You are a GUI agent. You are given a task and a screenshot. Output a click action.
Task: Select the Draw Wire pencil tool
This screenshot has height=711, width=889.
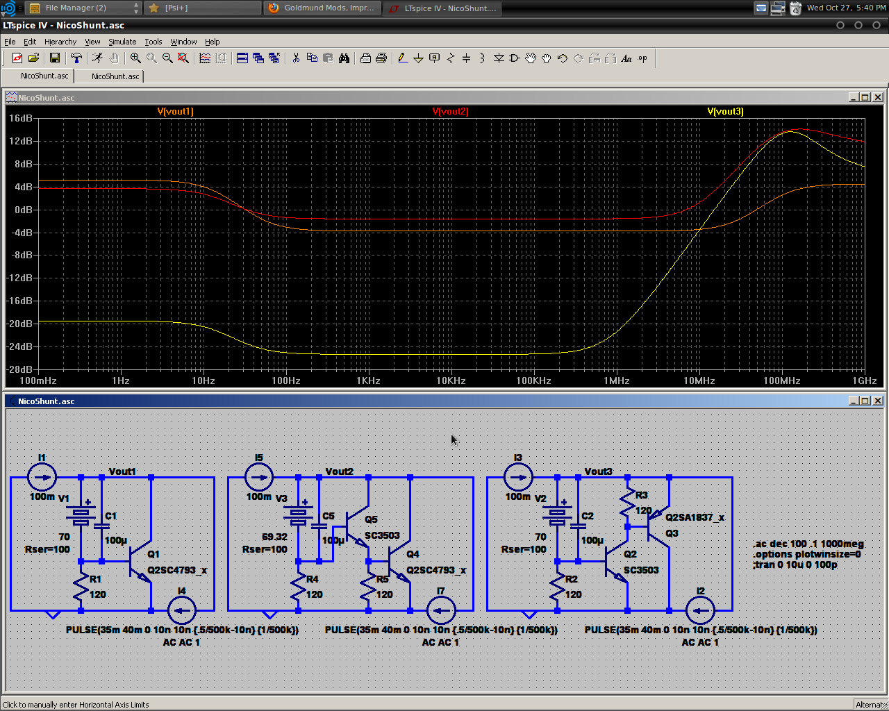click(403, 58)
